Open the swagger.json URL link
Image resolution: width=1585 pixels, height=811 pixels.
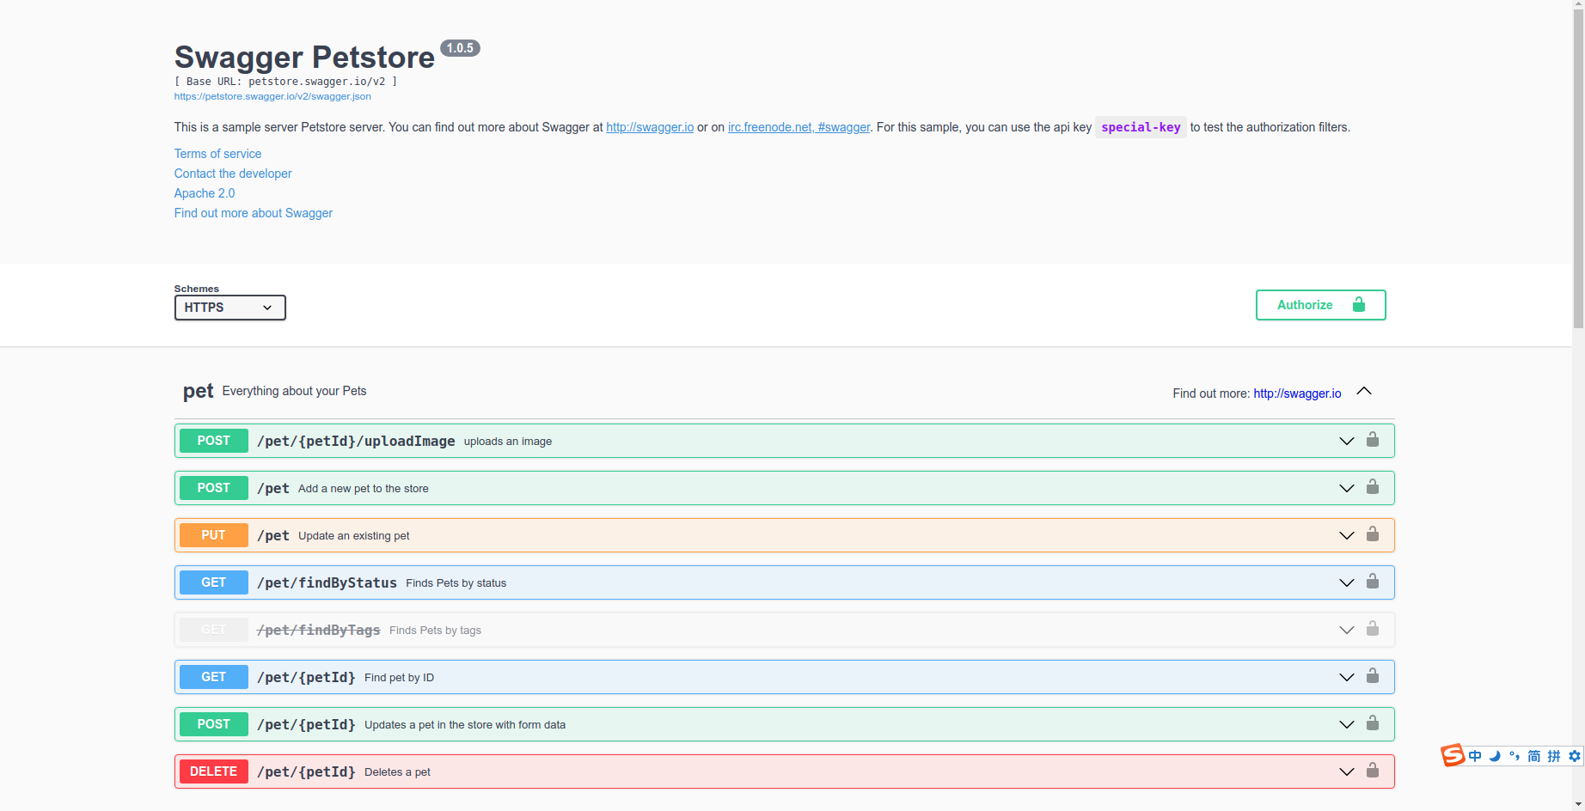(272, 96)
